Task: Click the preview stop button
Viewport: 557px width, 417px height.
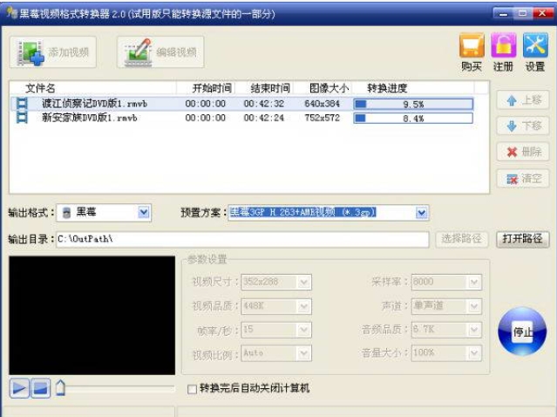Action: pyautogui.click(x=40, y=388)
